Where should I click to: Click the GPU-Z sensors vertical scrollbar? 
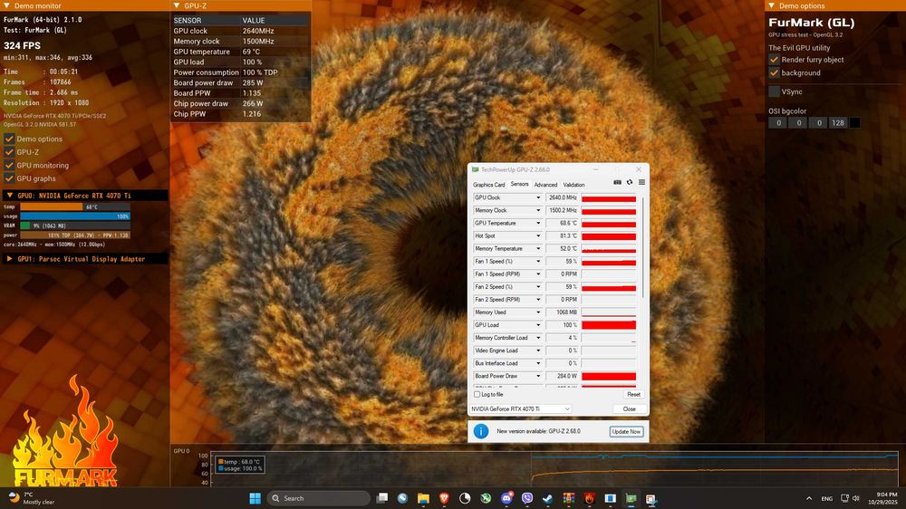pyautogui.click(x=643, y=248)
